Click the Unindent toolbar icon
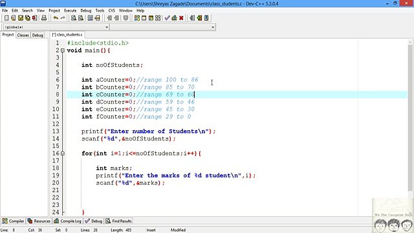 point(116,18)
